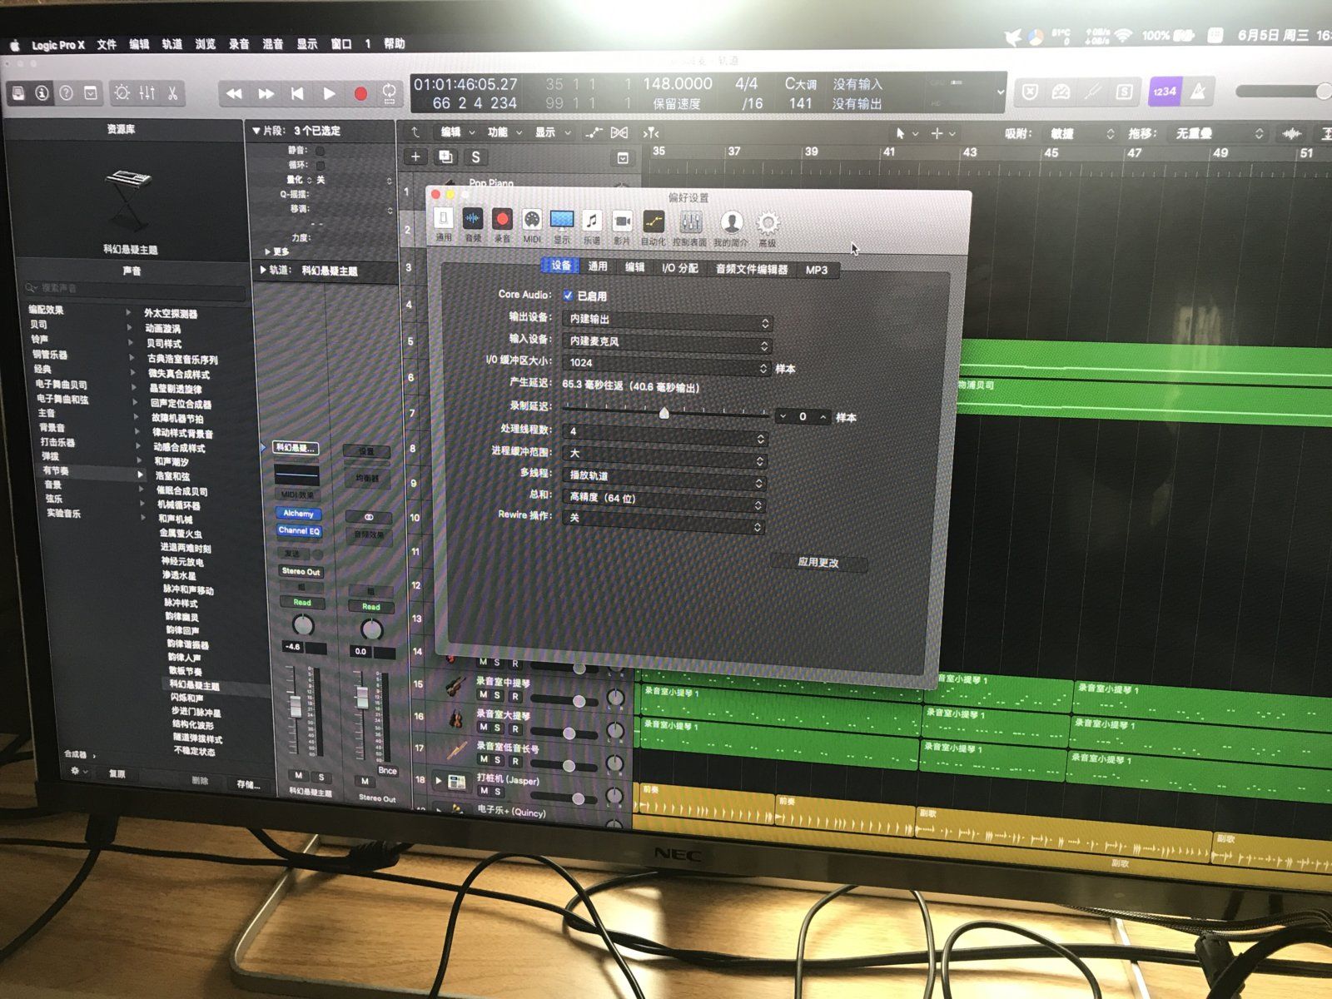This screenshot has height=999, width=1332.
Task: Switch to the I/O 分配 tab
Action: click(679, 268)
